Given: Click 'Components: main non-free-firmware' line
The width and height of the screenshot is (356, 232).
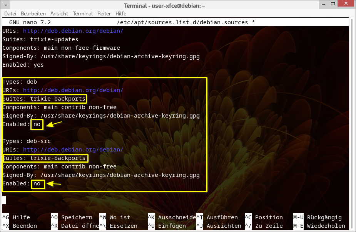Looking at the screenshot, I should pos(61,48).
